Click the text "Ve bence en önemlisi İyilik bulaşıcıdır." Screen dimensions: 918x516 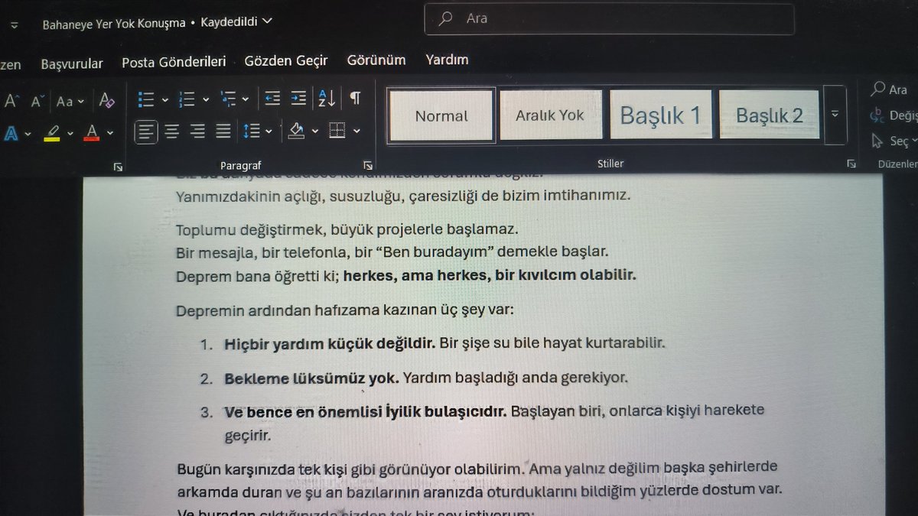[365, 412]
